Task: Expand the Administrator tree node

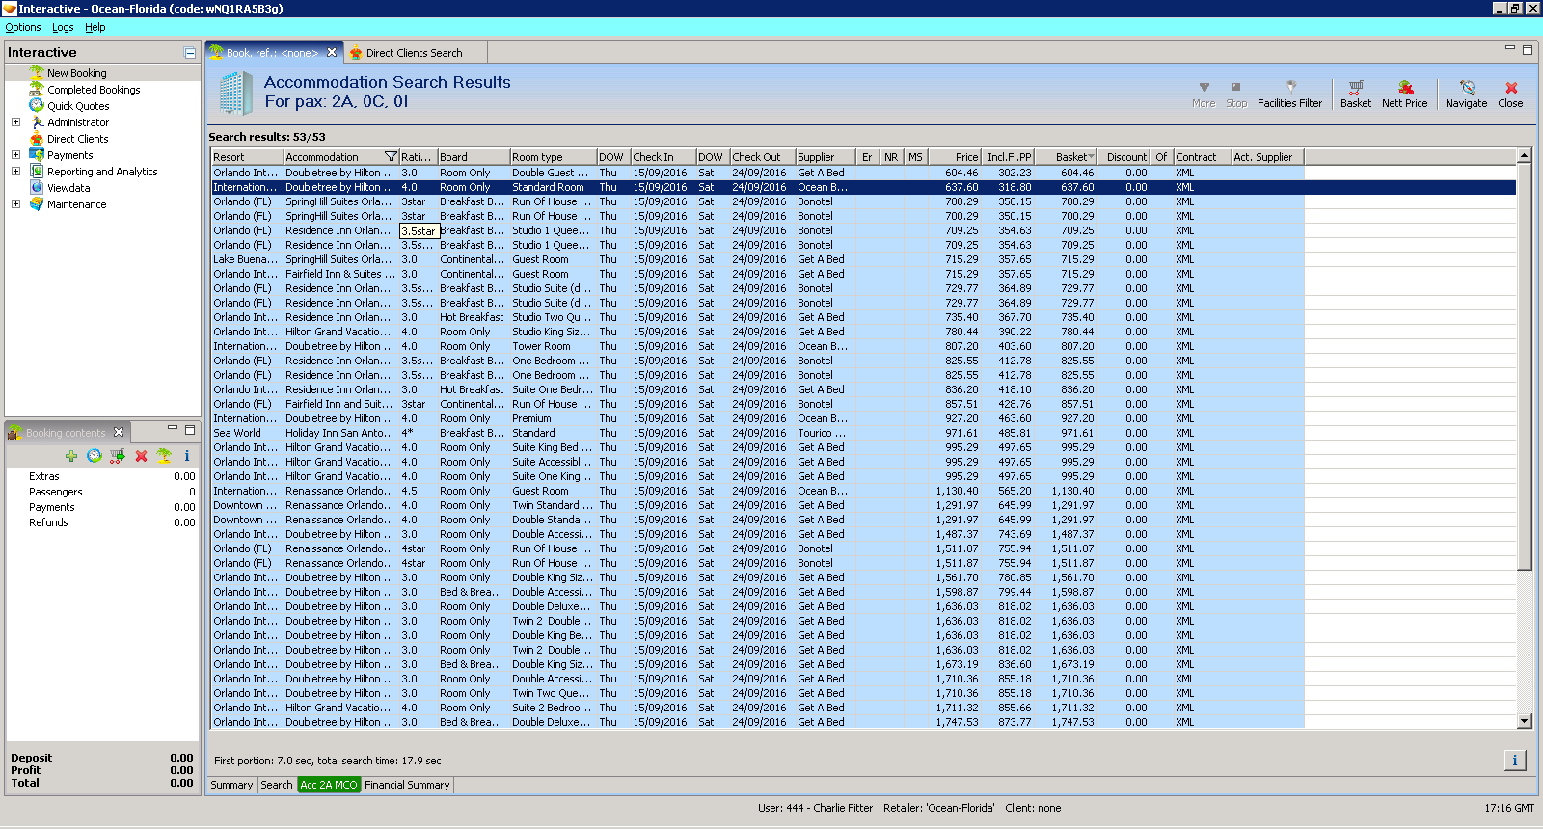Action: (15, 122)
